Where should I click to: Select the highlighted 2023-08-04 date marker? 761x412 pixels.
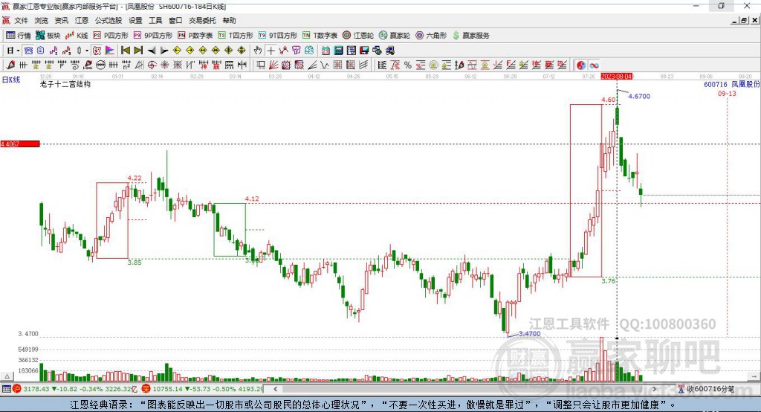pos(616,77)
